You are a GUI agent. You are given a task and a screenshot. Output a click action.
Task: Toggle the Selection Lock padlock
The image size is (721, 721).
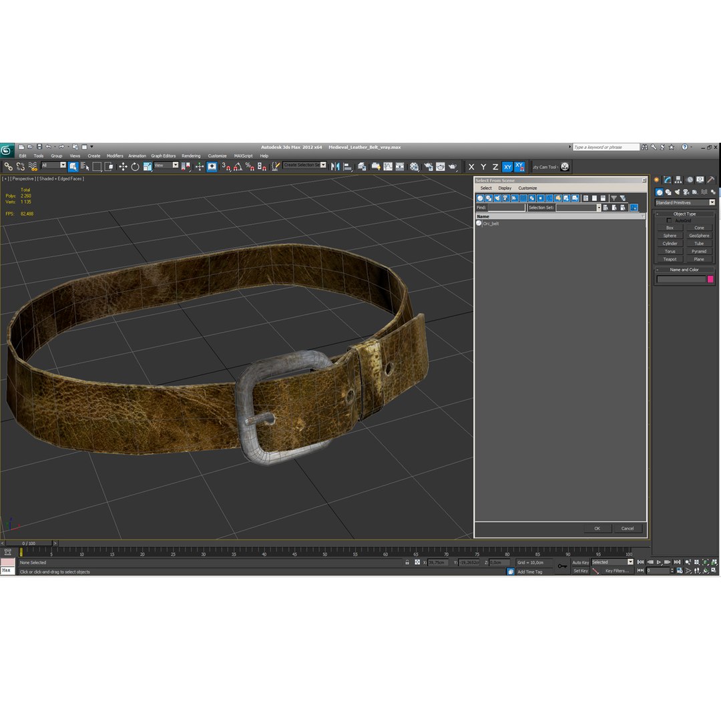407,562
